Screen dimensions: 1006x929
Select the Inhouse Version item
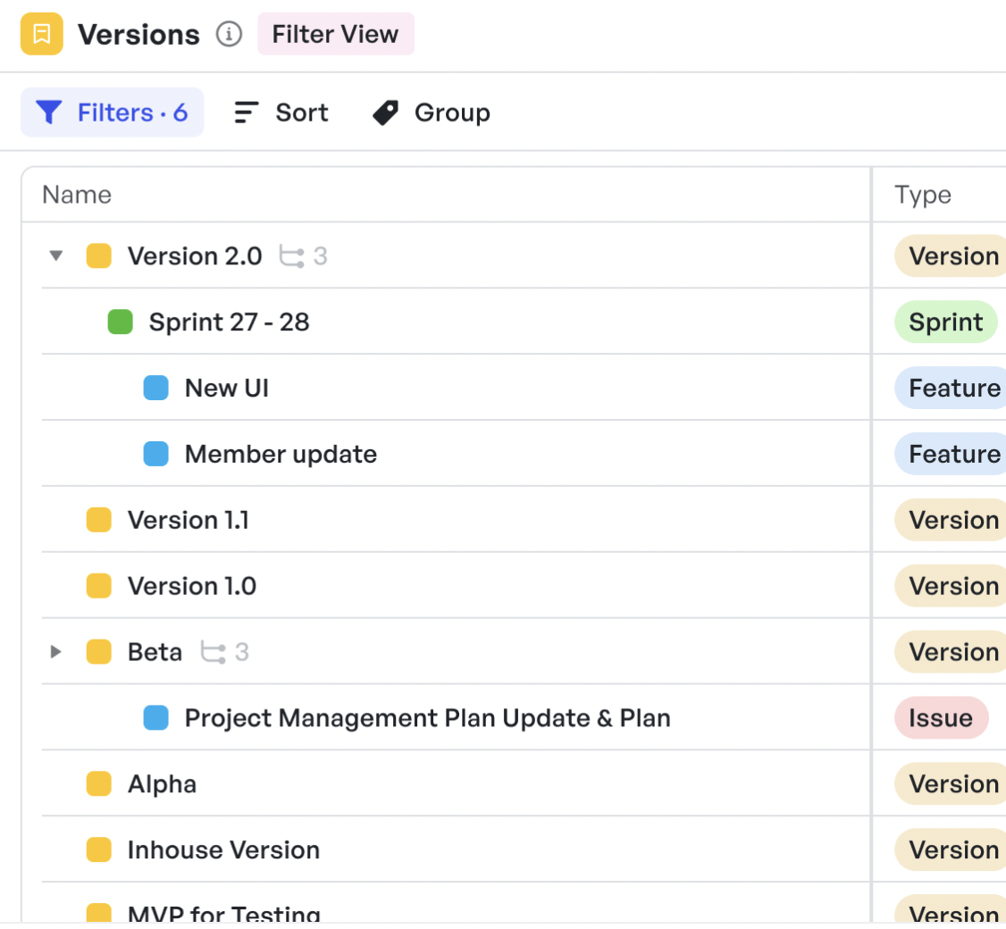223,850
